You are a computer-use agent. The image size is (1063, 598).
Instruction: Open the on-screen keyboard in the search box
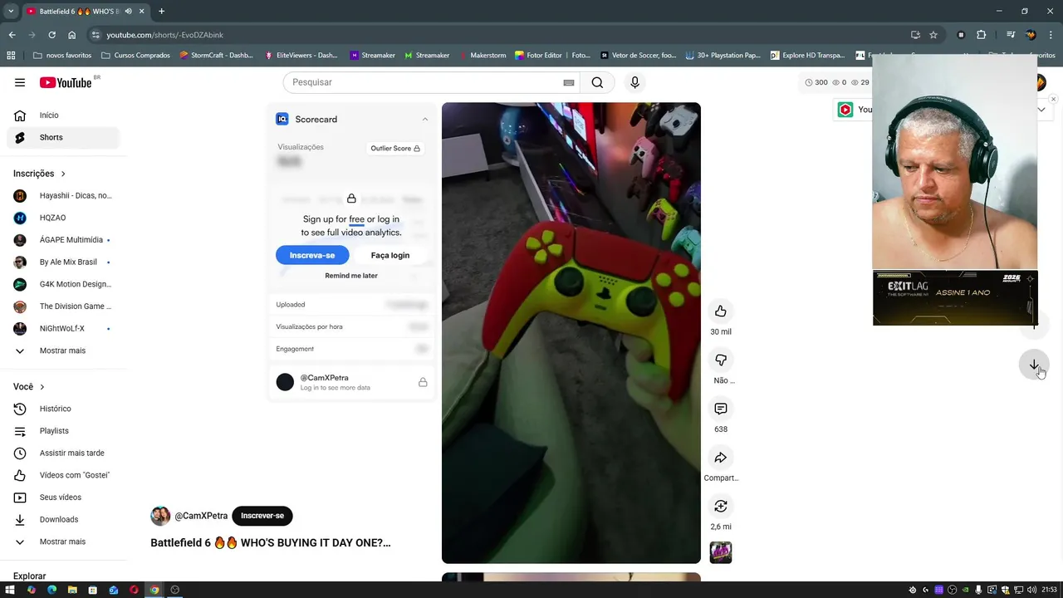569,82
